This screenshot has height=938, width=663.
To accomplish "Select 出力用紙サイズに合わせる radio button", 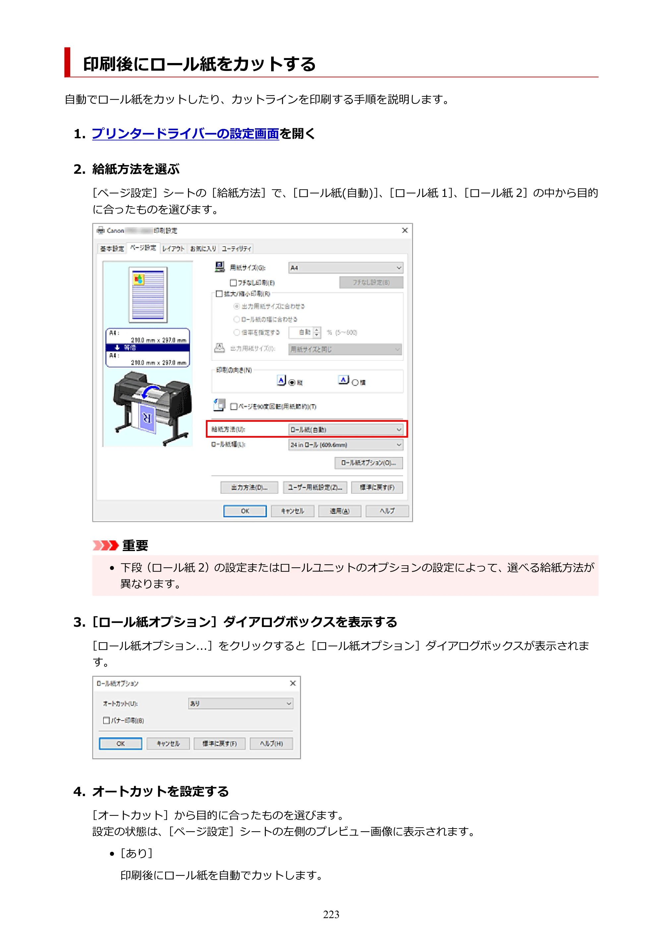I will coord(236,306).
